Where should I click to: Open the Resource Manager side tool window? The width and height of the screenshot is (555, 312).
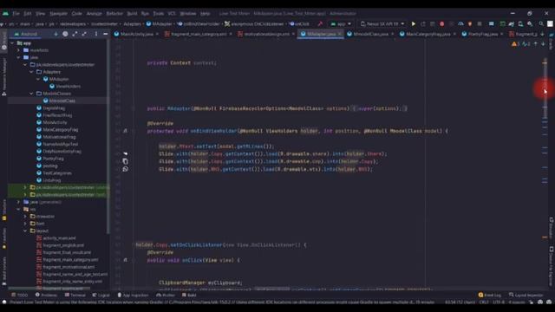(x=4, y=77)
